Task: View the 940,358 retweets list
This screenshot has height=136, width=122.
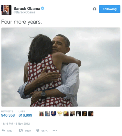Action: tap(8, 114)
